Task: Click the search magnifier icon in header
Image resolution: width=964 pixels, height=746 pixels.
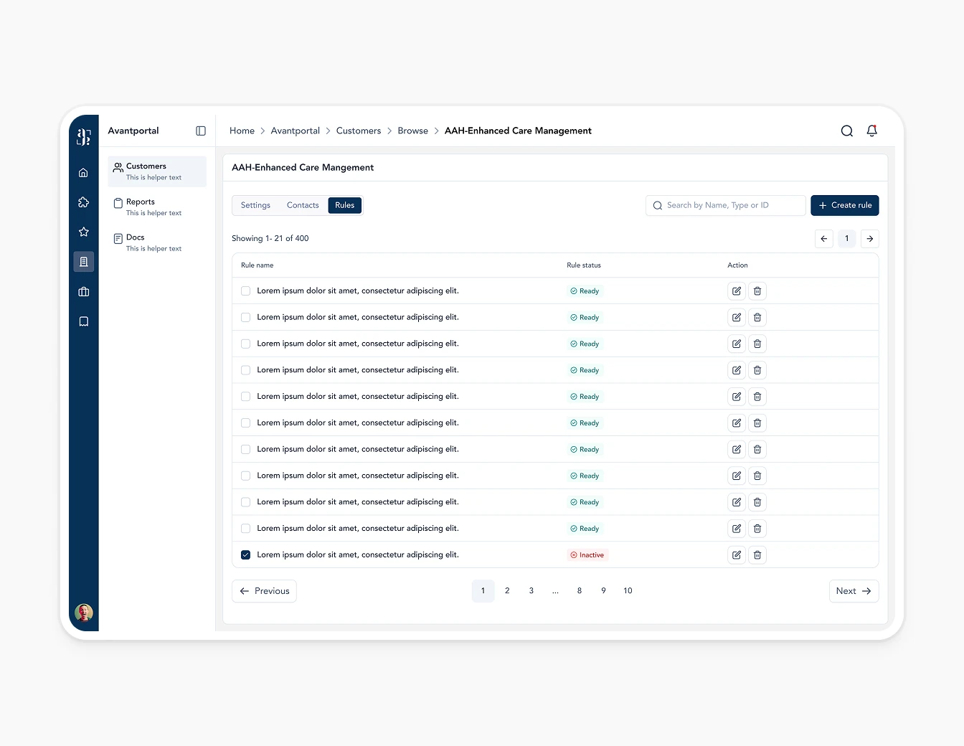Action: coord(846,131)
